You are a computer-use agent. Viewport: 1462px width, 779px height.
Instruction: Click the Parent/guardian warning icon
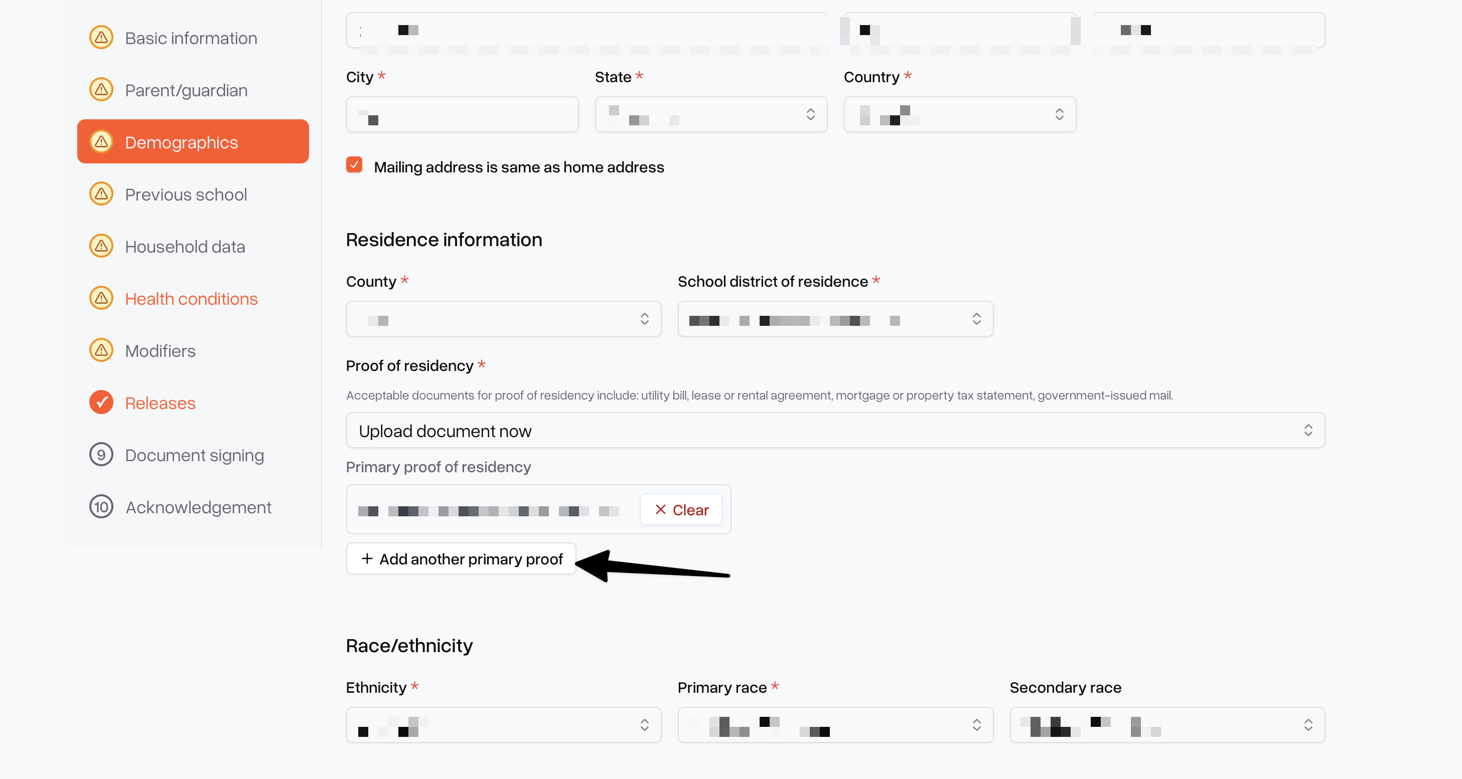[101, 90]
